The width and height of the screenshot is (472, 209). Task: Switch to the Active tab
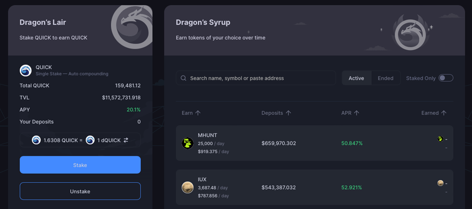point(356,78)
